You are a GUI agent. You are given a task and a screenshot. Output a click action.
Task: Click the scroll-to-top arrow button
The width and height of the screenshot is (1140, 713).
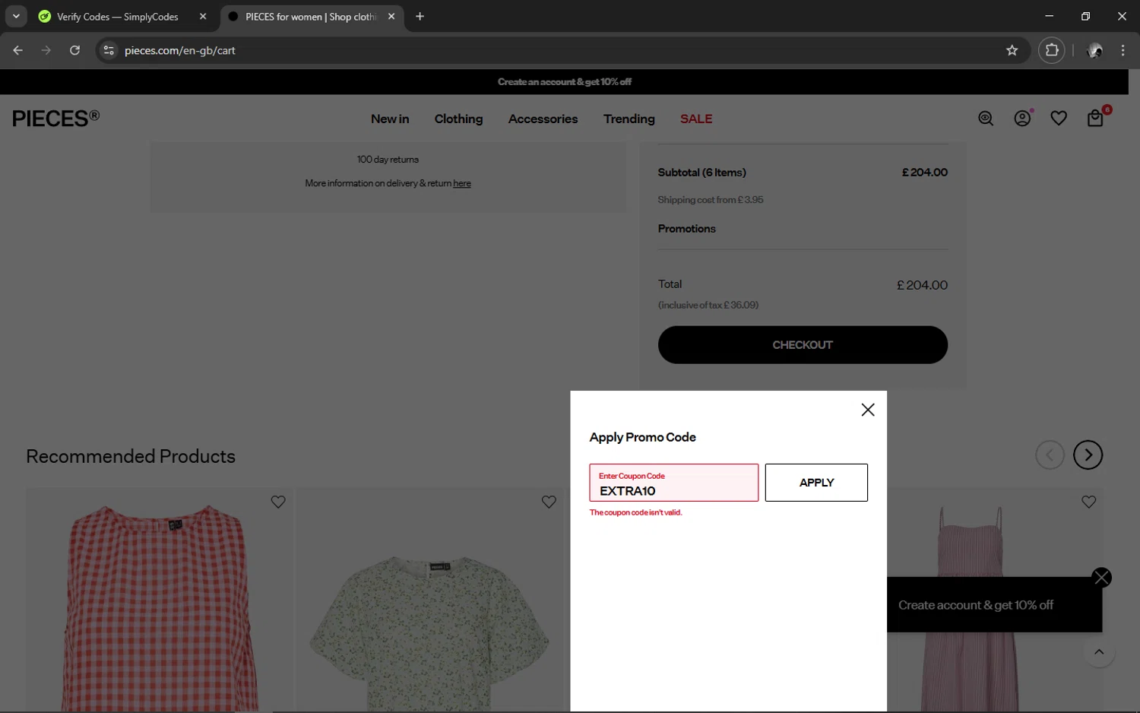pyautogui.click(x=1099, y=652)
